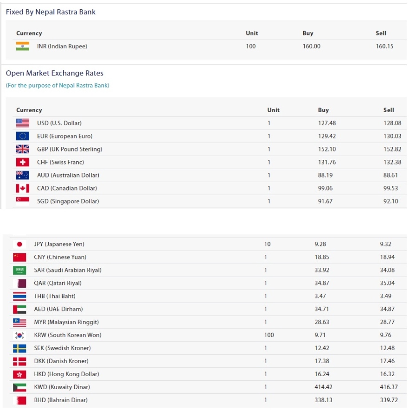This screenshot has height=410, width=409.
Task: Click the Danish flag icon
Action: tap(19, 361)
